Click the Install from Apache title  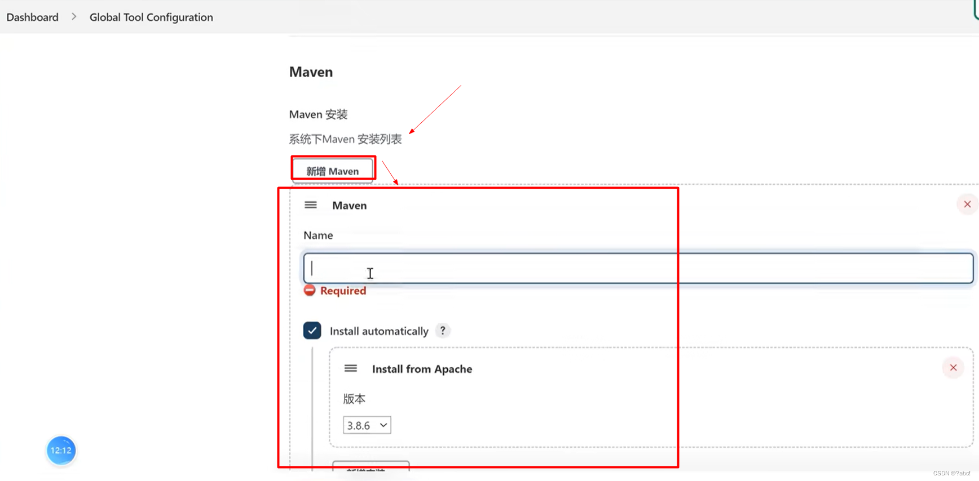[422, 369]
